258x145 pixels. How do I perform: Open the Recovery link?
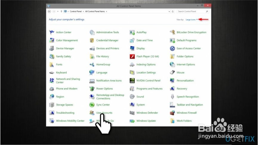(182, 89)
